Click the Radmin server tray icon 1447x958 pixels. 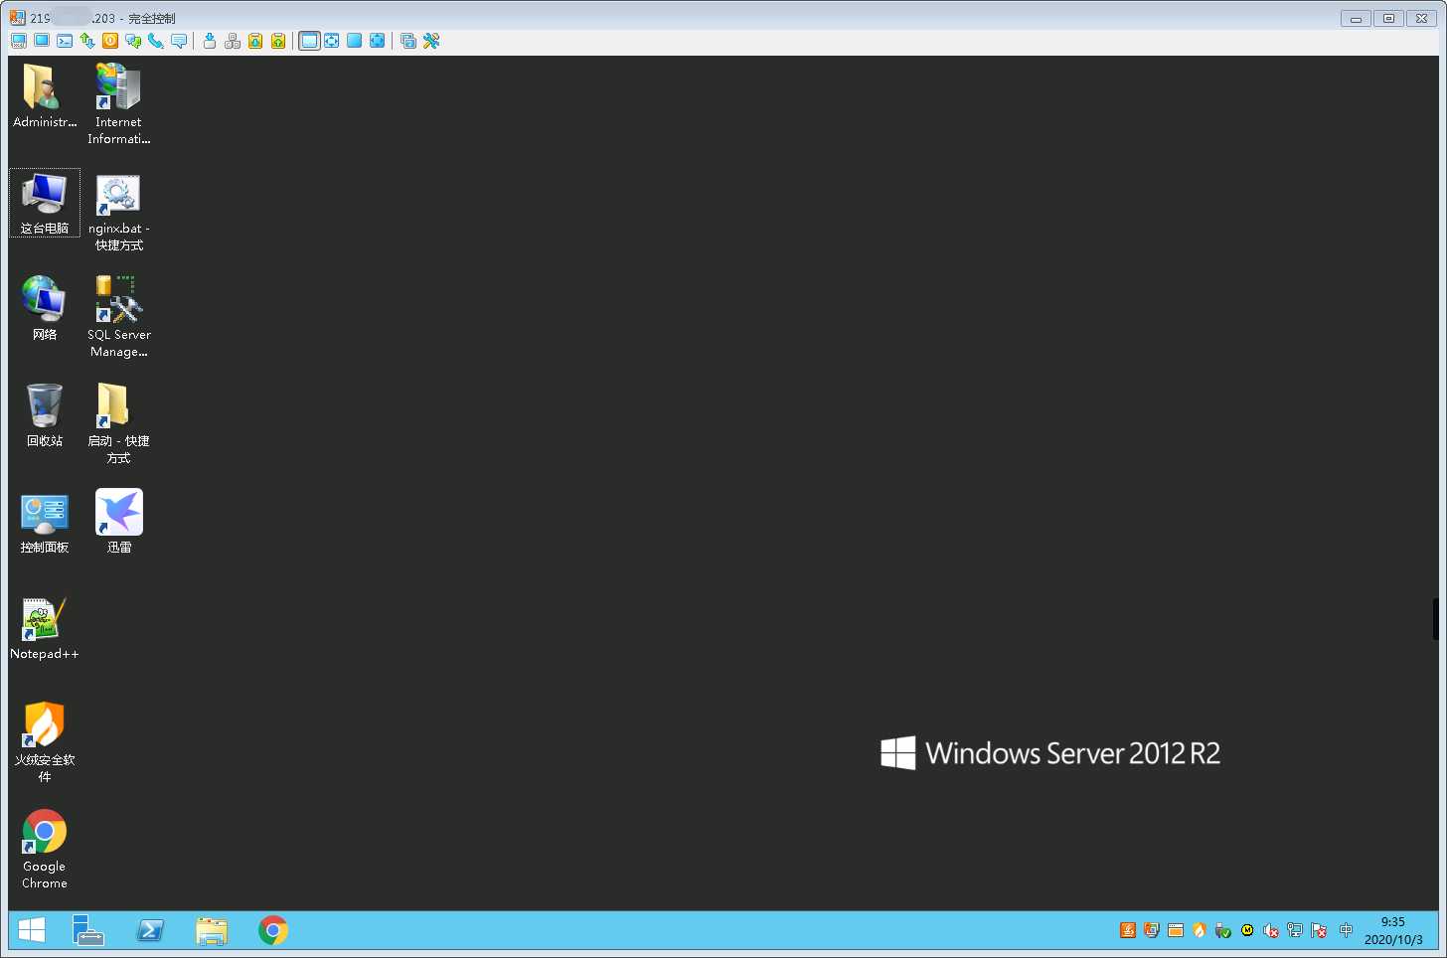pos(1152,930)
